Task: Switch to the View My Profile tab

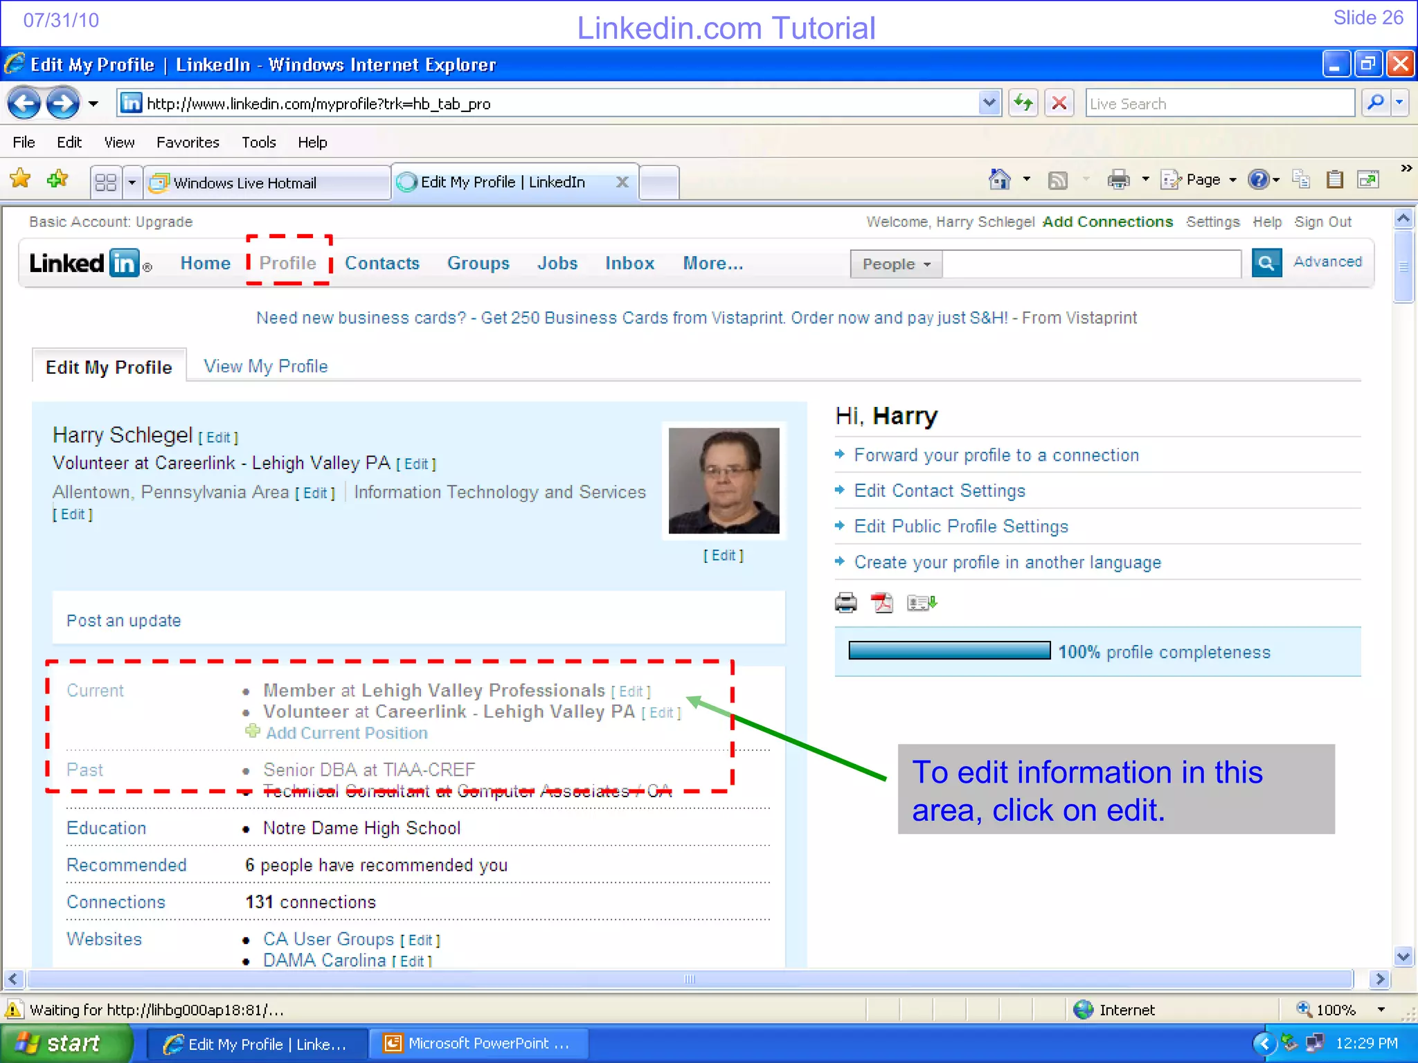Action: [x=266, y=366]
